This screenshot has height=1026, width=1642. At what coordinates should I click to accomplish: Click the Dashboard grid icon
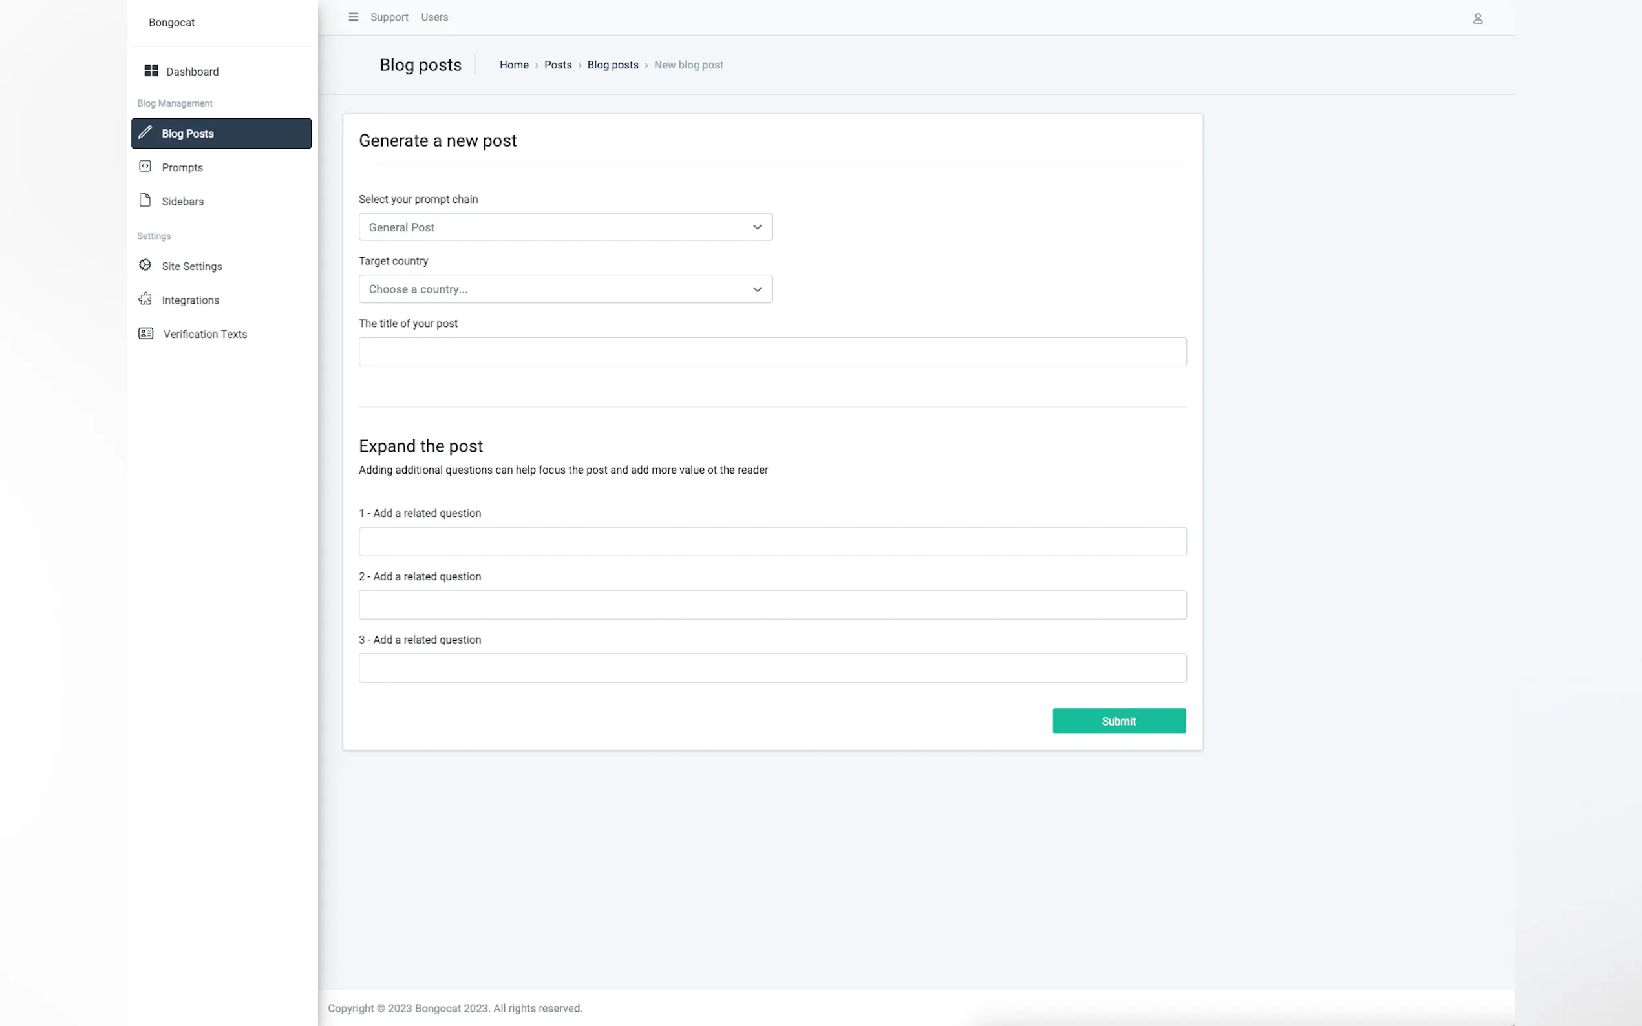(151, 71)
